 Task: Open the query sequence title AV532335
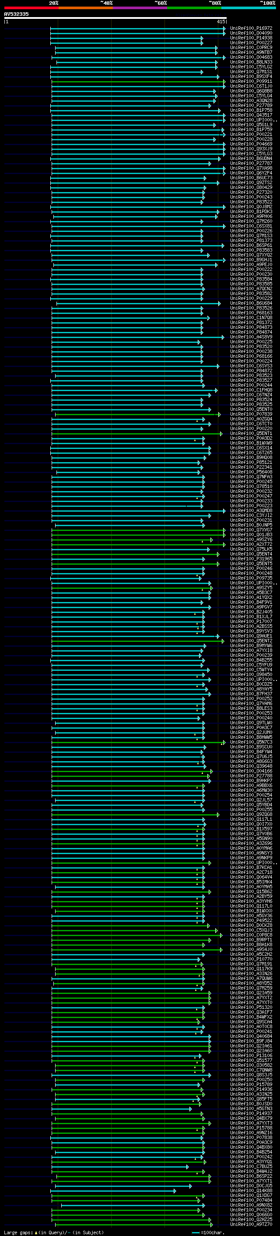coord(16,14)
